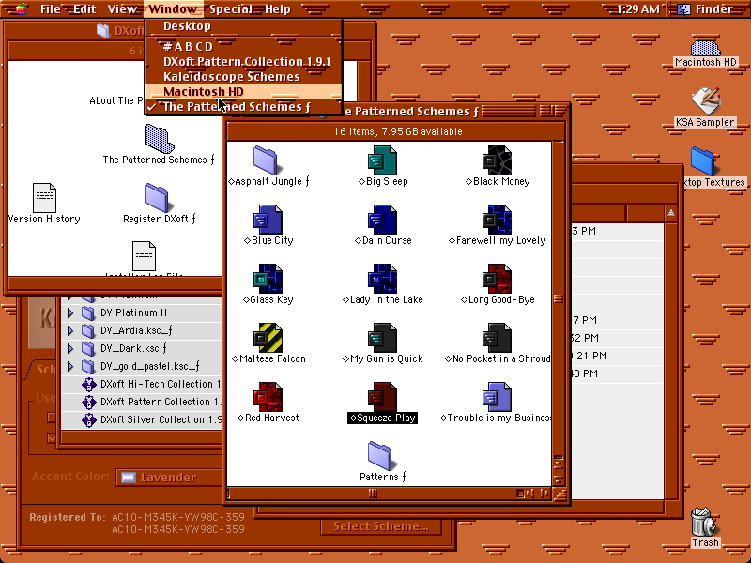The image size is (751, 563).
Task: Open the Edit menu
Action: tap(84, 8)
